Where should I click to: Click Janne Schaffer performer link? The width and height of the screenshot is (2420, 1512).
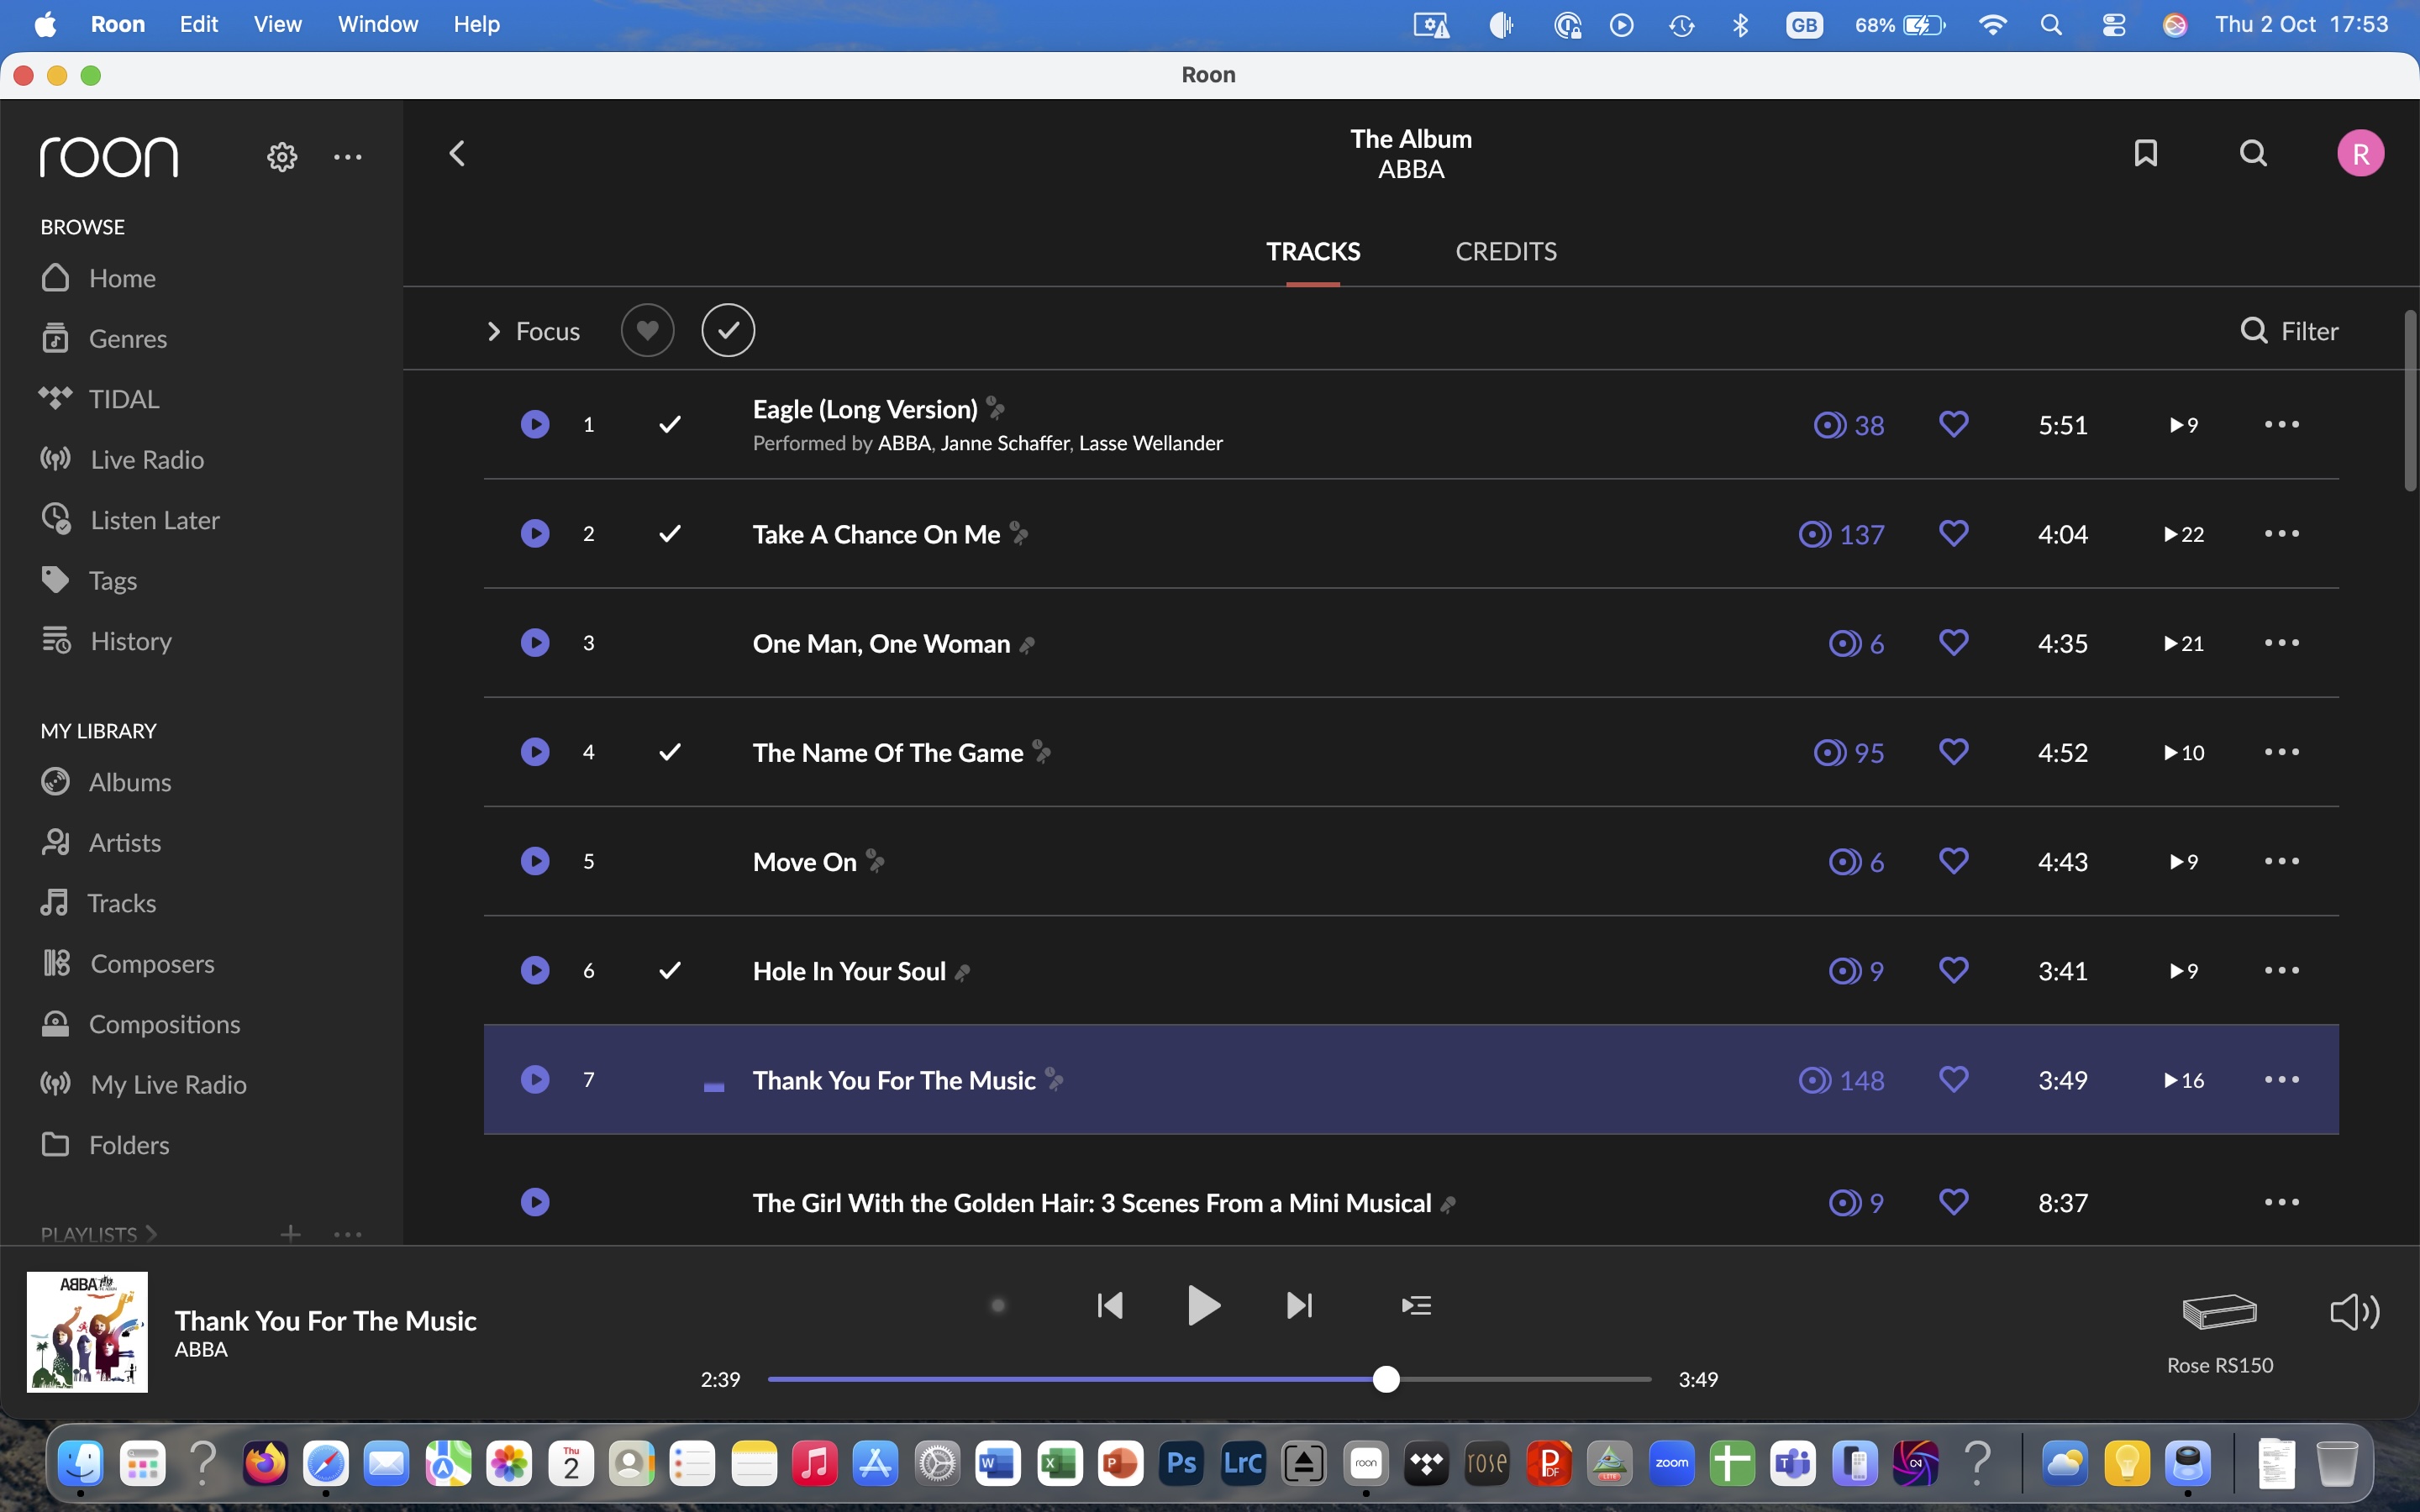[x=1004, y=443]
